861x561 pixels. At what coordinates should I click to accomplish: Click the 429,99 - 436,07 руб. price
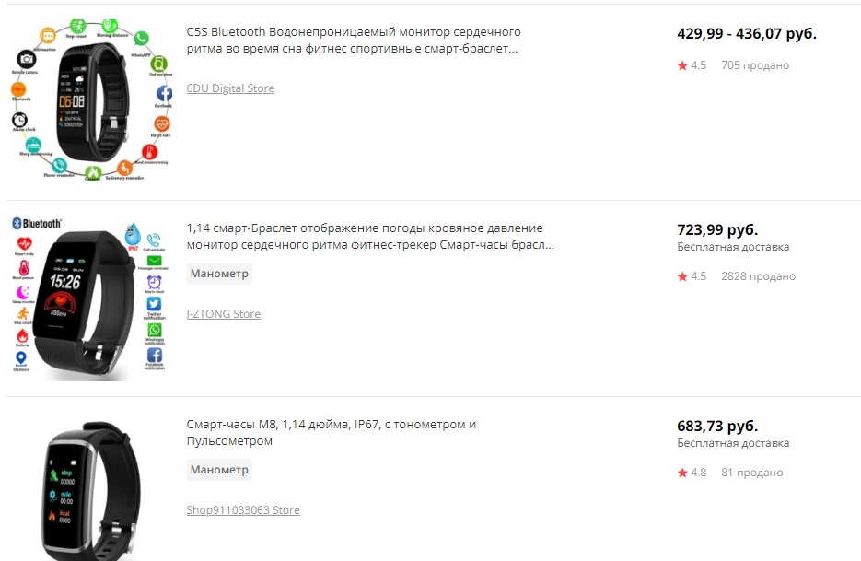(x=747, y=33)
